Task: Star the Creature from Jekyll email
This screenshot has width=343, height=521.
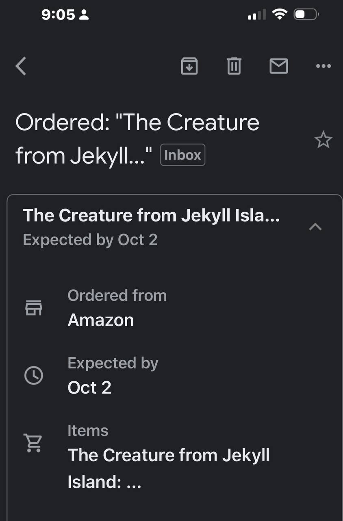Action: (x=323, y=140)
